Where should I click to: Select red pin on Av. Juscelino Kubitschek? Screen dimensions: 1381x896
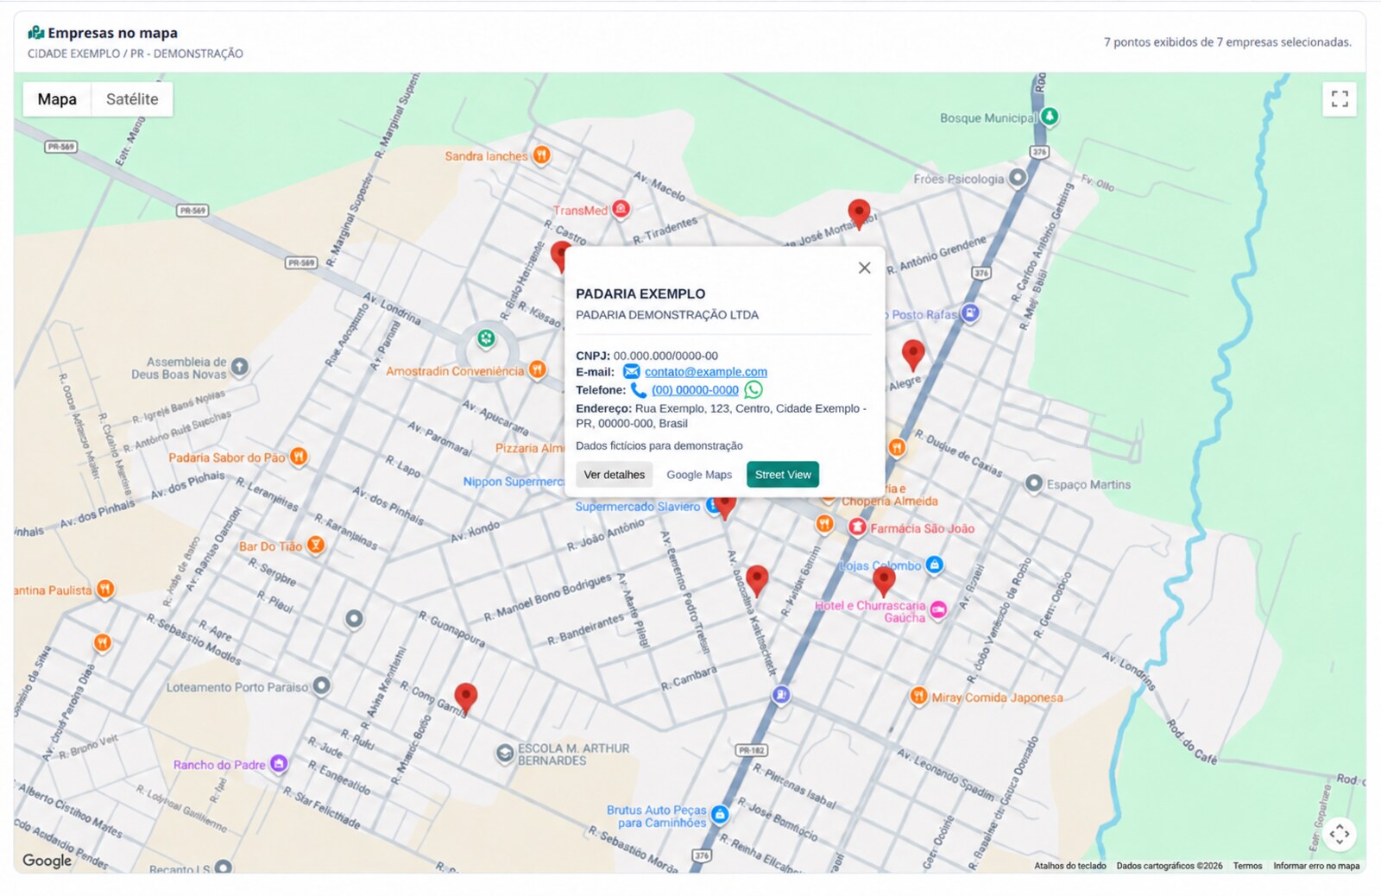(x=757, y=581)
